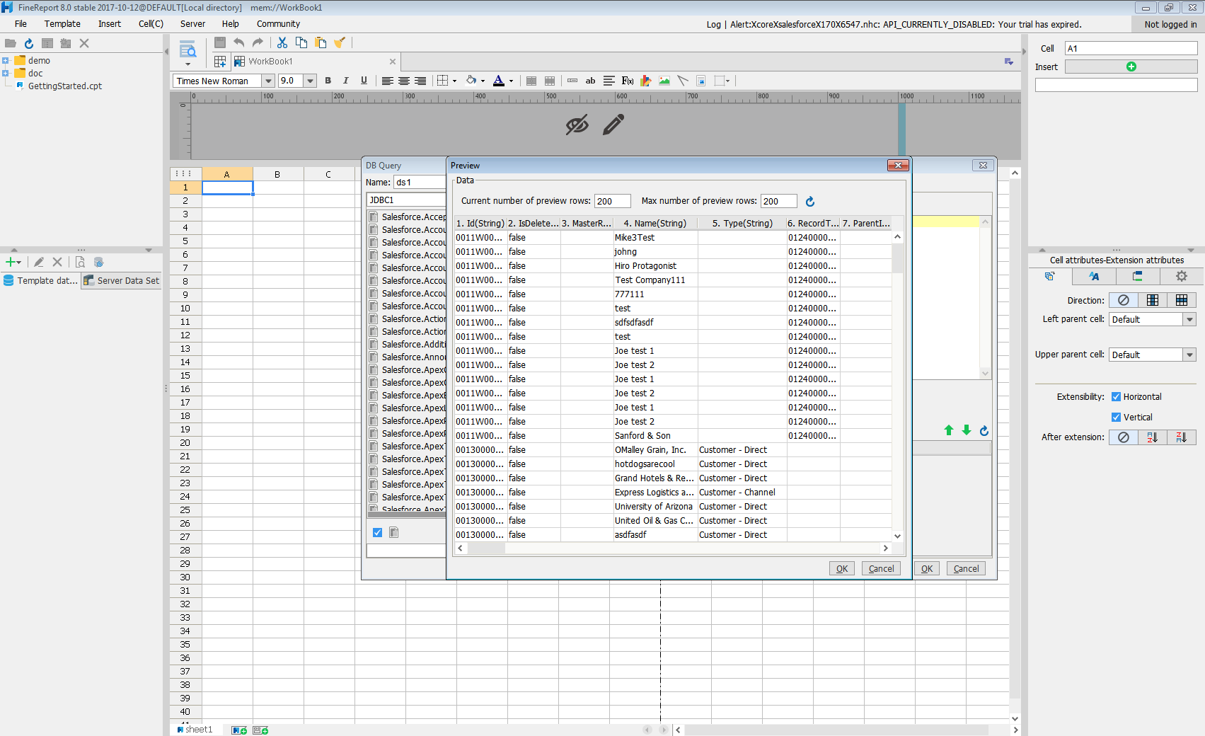Expand the demo folder in tree

tap(6, 61)
